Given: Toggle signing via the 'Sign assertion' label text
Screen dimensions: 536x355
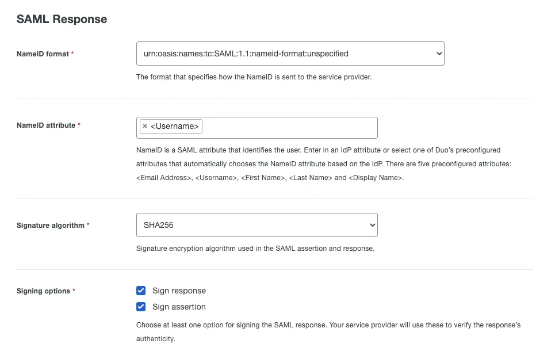Looking at the screenshot, I should (179, 307).
